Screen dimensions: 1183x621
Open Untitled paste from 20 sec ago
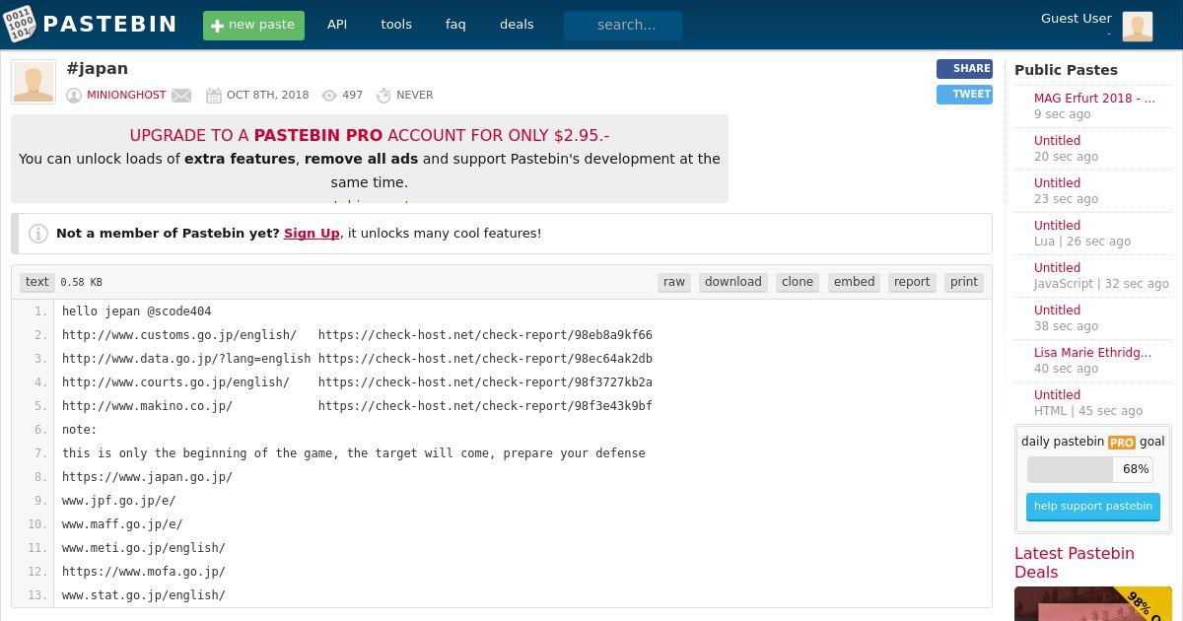(x=1057, y=141)
